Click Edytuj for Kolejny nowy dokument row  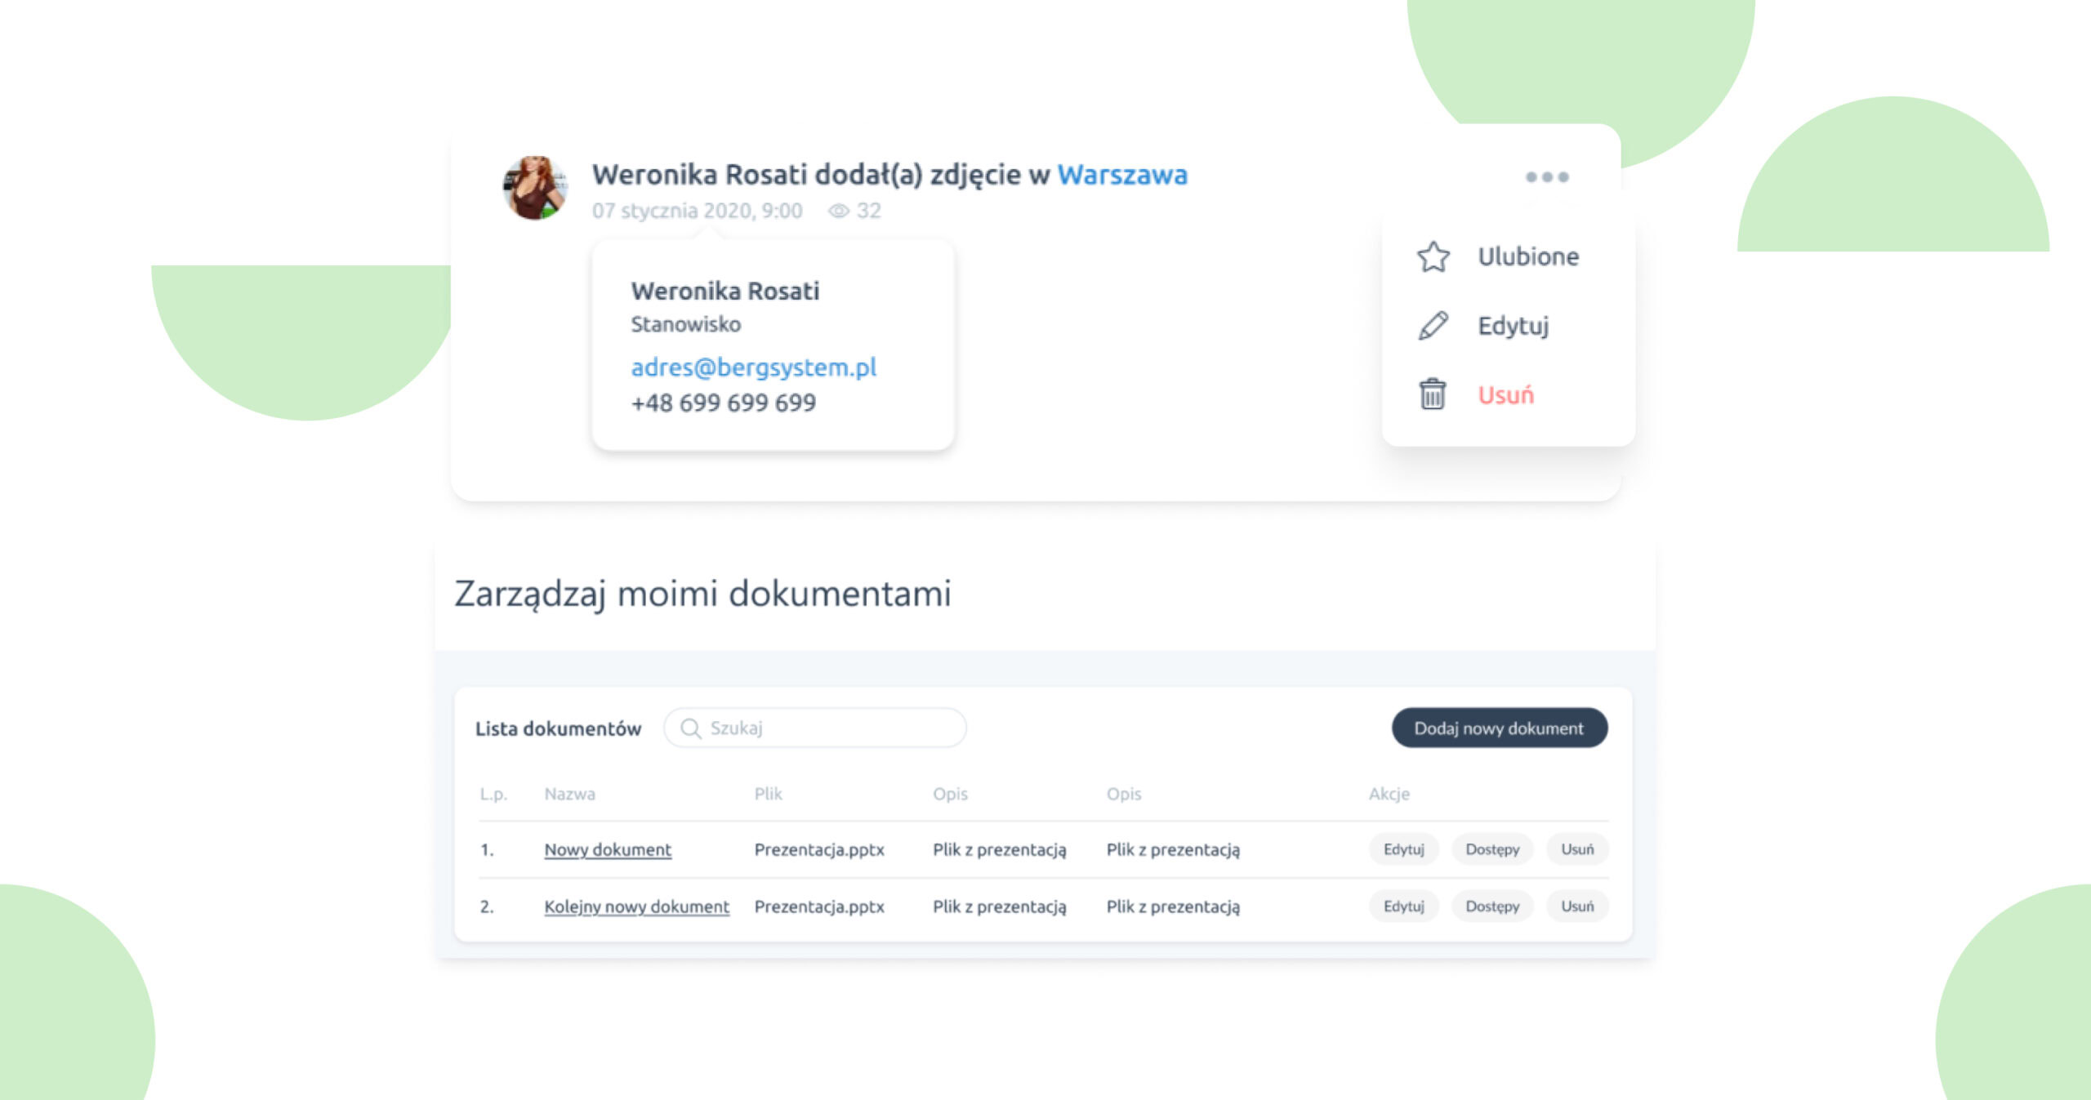(x=1403, y=906)
